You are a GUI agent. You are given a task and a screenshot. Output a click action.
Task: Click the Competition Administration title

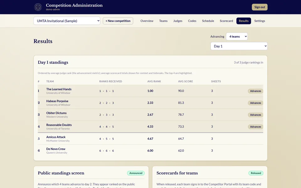[74, 5]
